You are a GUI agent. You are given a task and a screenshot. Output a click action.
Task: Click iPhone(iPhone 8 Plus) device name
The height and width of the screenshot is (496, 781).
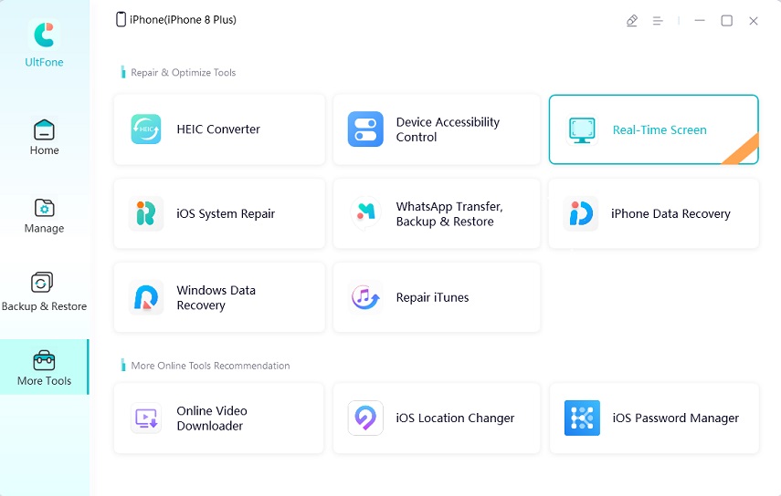(183, 19)
